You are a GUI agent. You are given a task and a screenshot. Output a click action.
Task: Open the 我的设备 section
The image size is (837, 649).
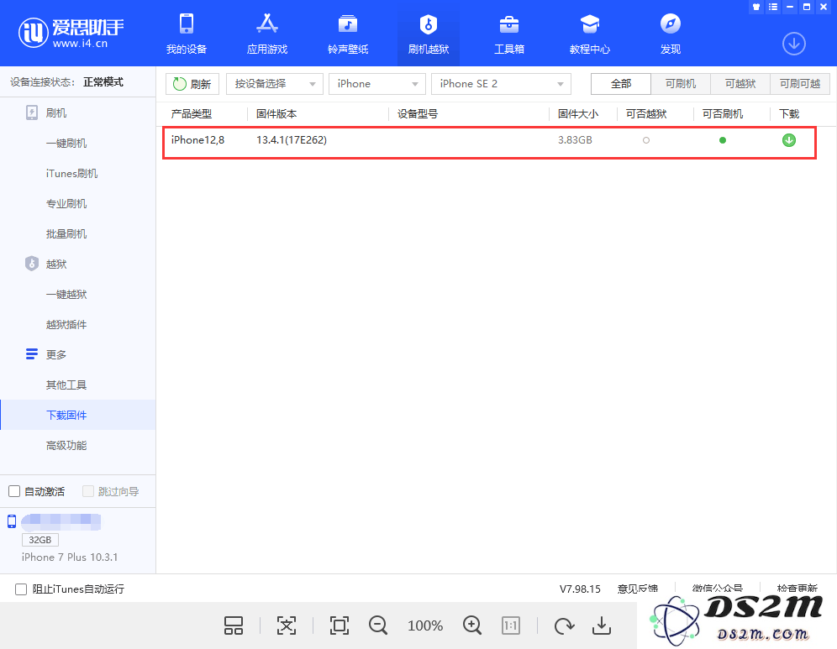(187, 34)
